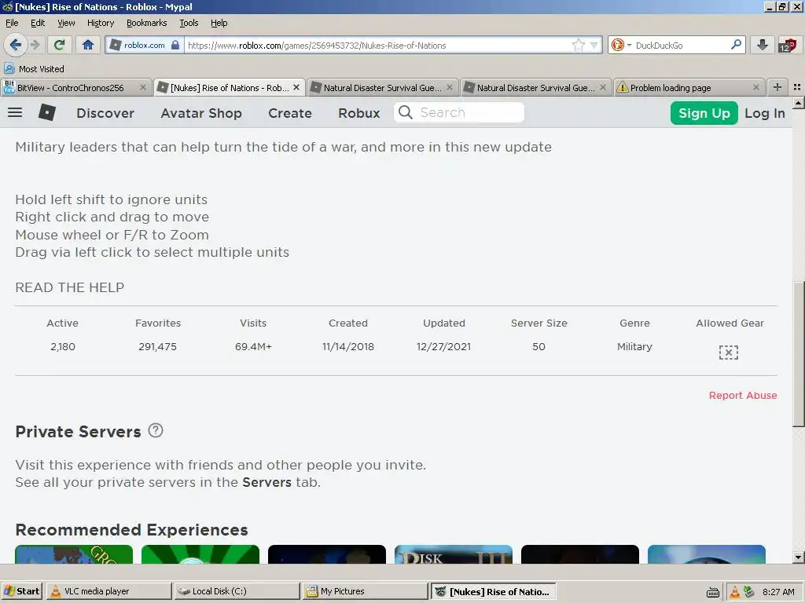The image size is (805, 603).
Task: Switch to VLC media player in taskbar
Action: coord(108,591)
